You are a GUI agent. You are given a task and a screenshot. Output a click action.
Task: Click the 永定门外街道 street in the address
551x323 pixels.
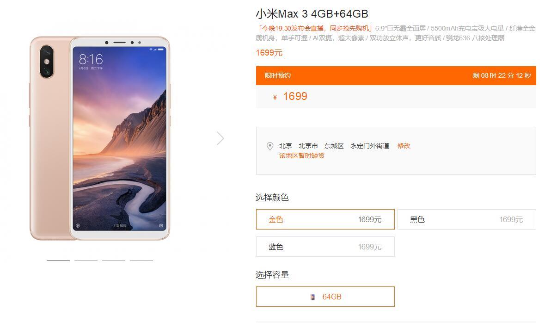click(370, 146)
